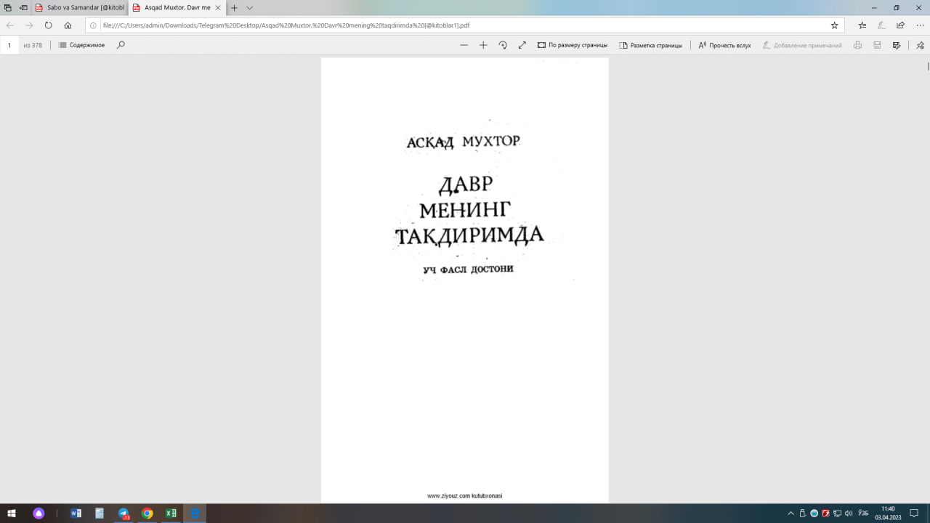The height and width of the screenshot is (523, 930).
Task: Go forward with the arrow button
Action: click(29, 25)
